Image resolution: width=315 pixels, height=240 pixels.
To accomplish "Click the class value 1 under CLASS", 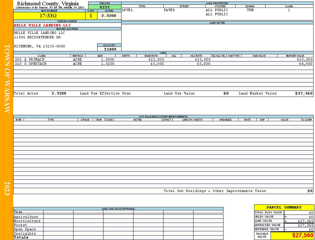I will (289, 10).
